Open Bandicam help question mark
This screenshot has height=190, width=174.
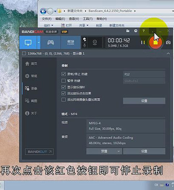[144, 31]
